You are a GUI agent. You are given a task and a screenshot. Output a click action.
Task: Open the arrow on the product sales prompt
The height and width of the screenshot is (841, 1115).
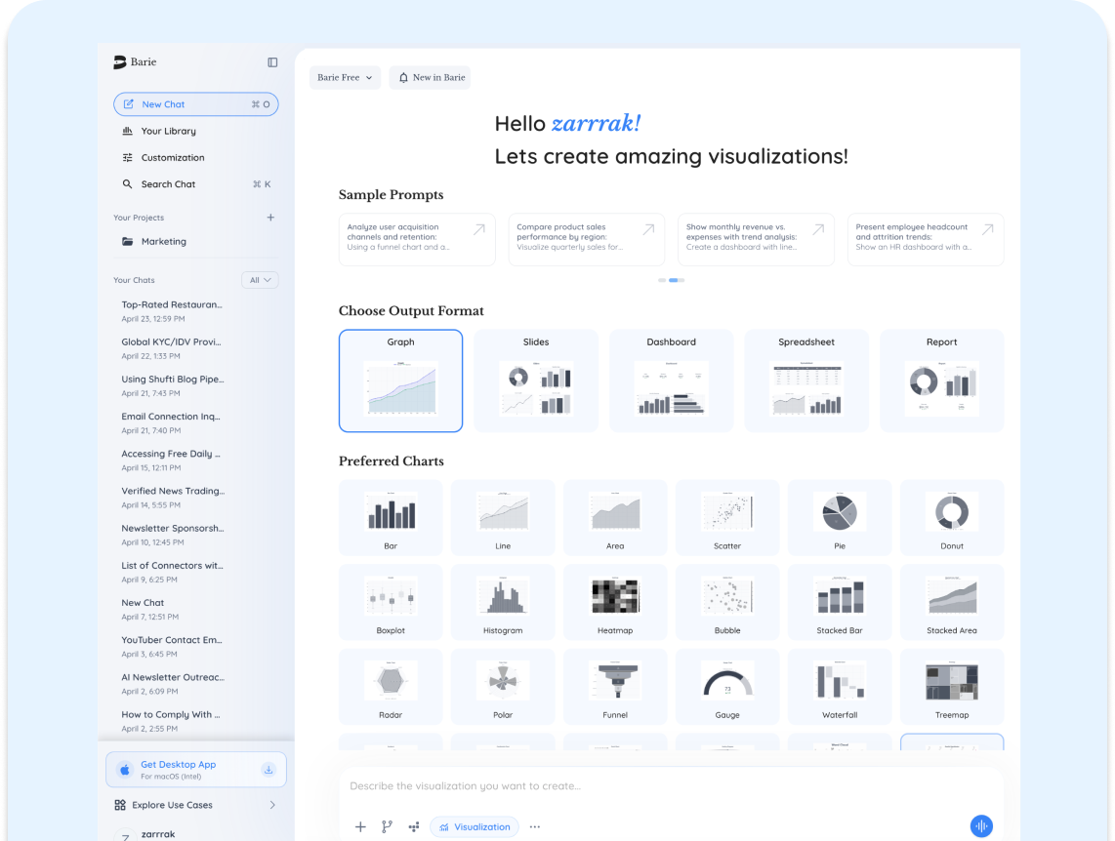[x=648, y=229]
